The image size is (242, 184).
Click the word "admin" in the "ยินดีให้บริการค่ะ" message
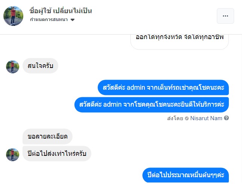click(x=113, y=104)
